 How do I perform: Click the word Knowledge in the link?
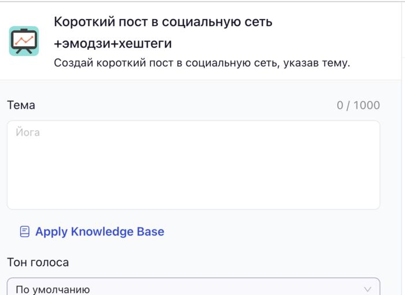click(x=102, y=232)
